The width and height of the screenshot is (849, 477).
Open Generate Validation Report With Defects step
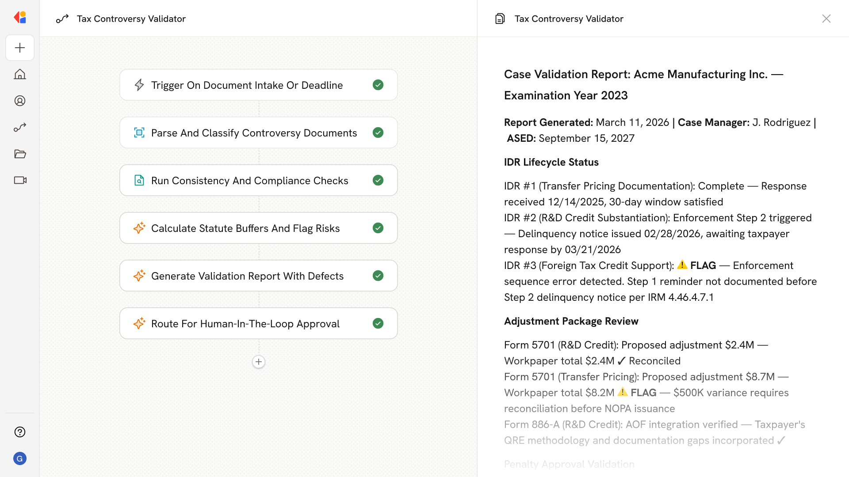(x=247, y=276)
